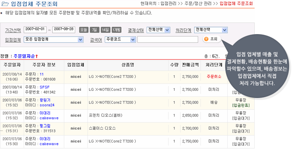
Task: Open orderer link SFSF
Action: pyautogui.click(x=45, y=87)
